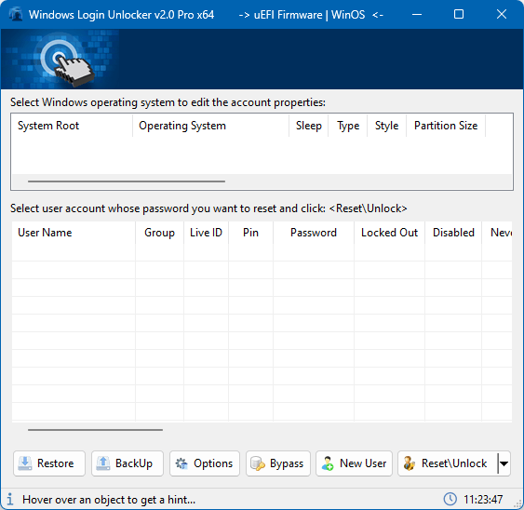Click the Pin column header
This screenshot has width=524, height=510.
250,233
